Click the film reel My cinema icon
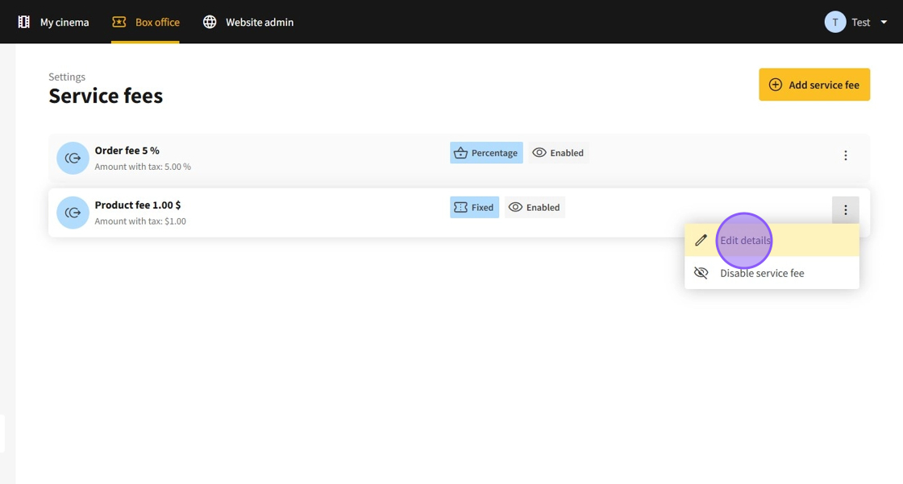The height and width of the screenshot is (484, 903). 24,22
